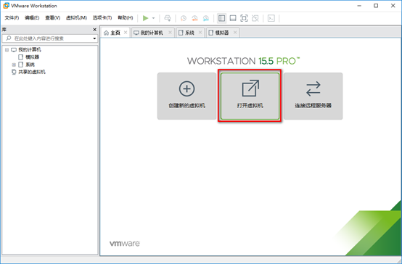Switch to the 系统 tab

click(189, 33)
